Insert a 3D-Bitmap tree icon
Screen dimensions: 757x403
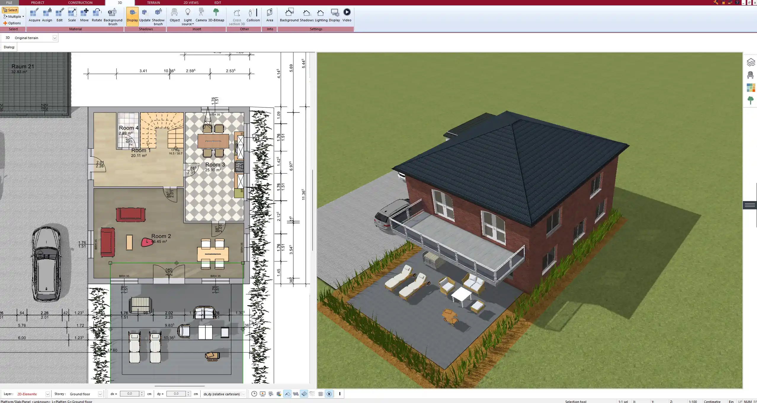point(216,15)
